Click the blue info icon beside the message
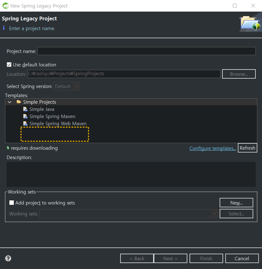This screenshot has width=262, height=269. pyautogui.click(x=4, y=28)
